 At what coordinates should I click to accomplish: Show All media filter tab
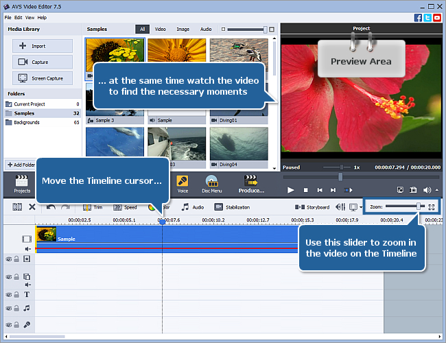[142, 29]
